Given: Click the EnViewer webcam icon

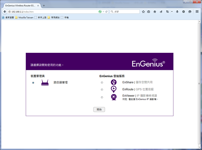Looking at the screenshot, I should (114, 97).
